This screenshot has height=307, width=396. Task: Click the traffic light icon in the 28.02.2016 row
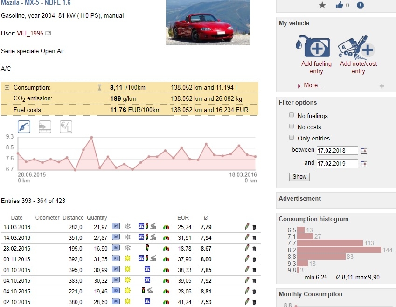click(x=147, y=248)
